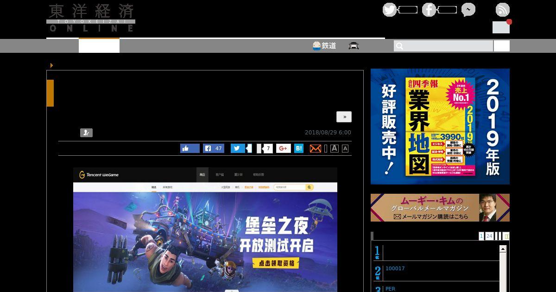Screen dimensions: 556x292
Task: Open the 業界地図 2019年版 advertisement banner
Action: [x=440, y=127]
